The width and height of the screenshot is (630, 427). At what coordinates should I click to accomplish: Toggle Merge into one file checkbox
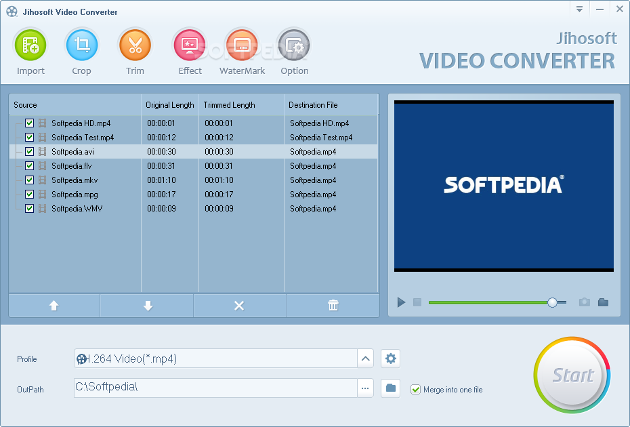pyautogui.click(x=415, y=390)
